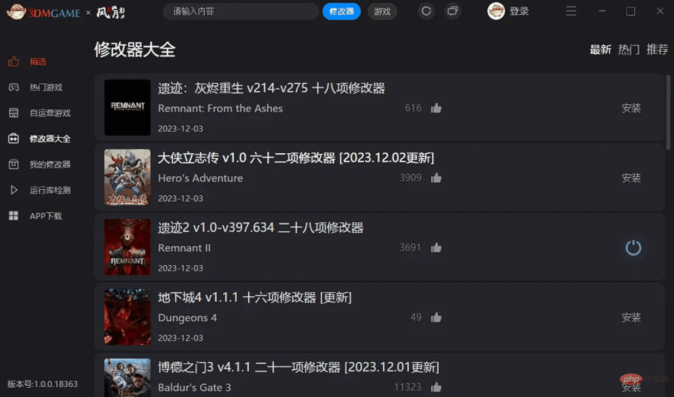Click the multi-window icon beside refresh
The image size is (674, 397).
click(452, 11)
